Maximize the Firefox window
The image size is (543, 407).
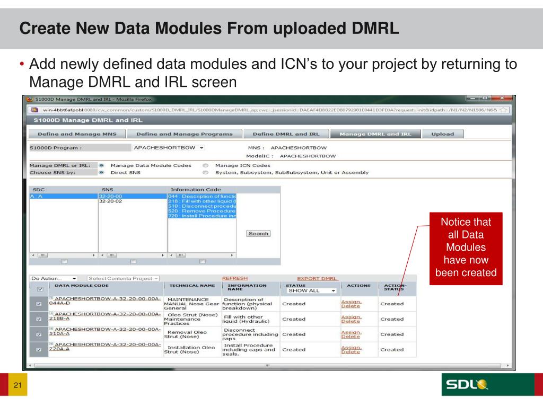click(486, 98)
